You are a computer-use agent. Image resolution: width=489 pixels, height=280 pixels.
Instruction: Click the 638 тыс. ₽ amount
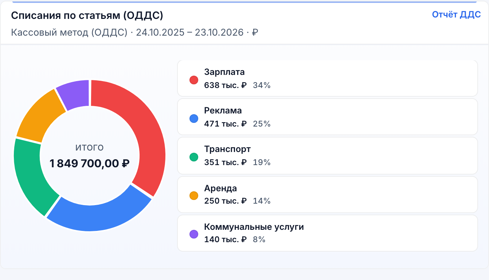226,85
